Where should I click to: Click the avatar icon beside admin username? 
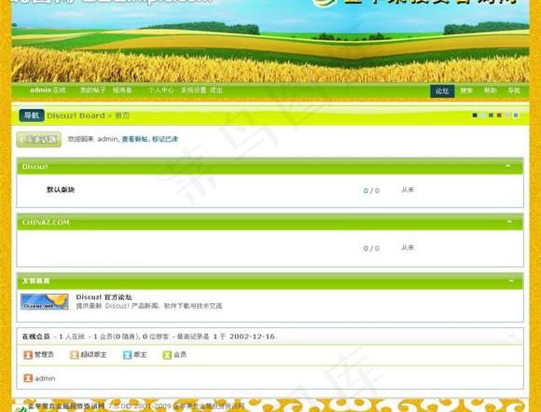(x=28, y=378)
